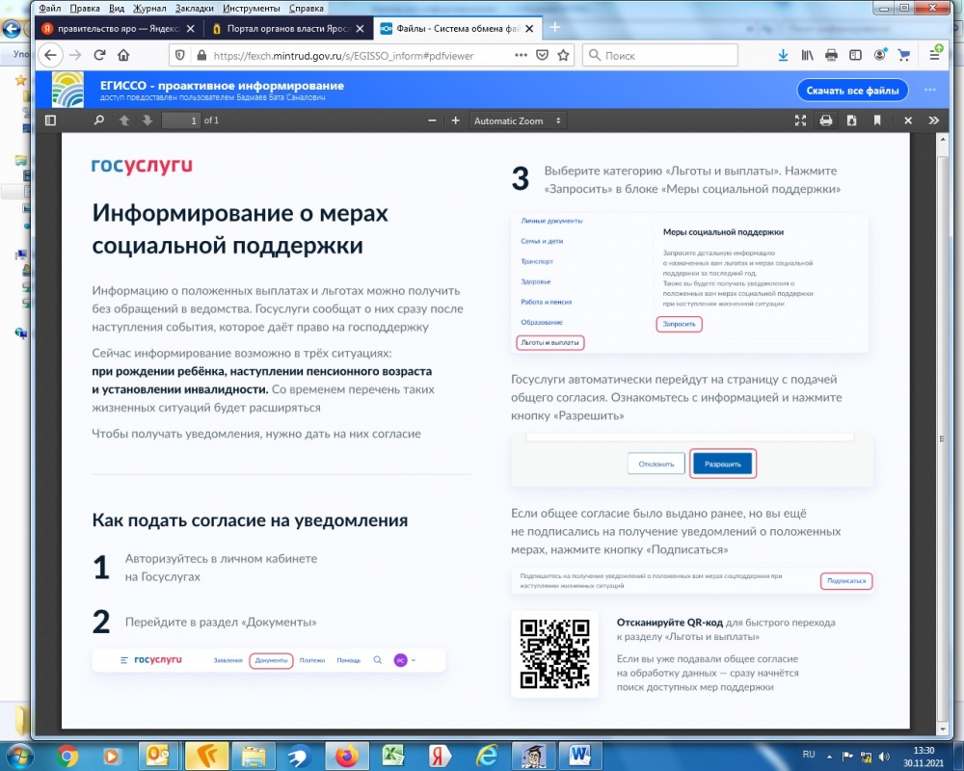Switch PDF viewer to presentation mode

pyautogui.click(x=800, y=120)
